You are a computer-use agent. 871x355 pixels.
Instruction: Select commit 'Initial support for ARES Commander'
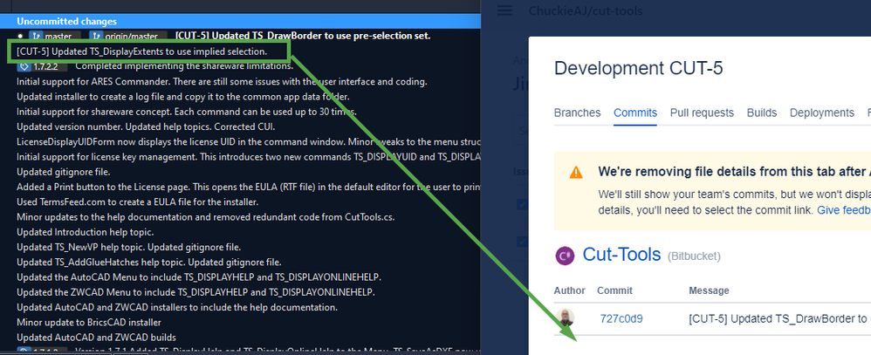tap(222, 82)
